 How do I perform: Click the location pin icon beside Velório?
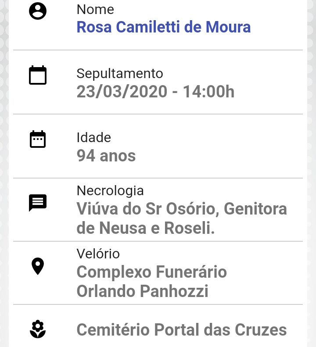coord(38,266)
